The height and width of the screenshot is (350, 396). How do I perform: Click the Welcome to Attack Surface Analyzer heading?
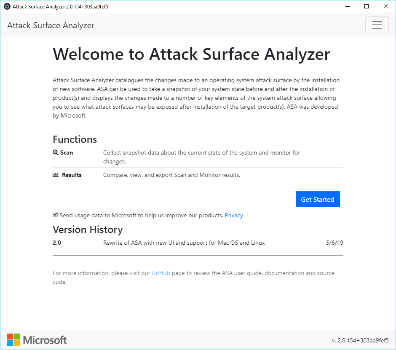pos(191,54)
